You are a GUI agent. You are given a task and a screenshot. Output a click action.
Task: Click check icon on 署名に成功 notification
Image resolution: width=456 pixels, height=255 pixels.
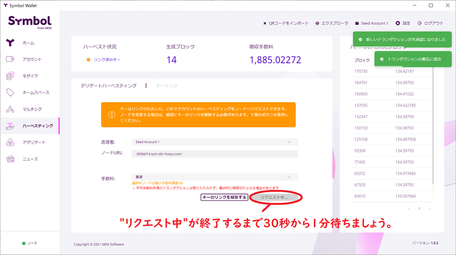(x=382, y=59)
